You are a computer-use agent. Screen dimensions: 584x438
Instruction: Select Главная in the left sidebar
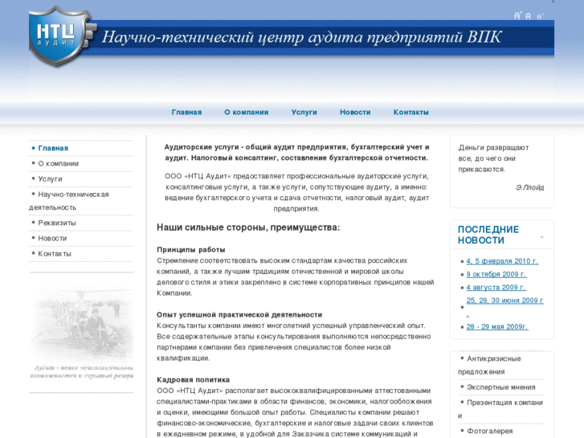53,148
